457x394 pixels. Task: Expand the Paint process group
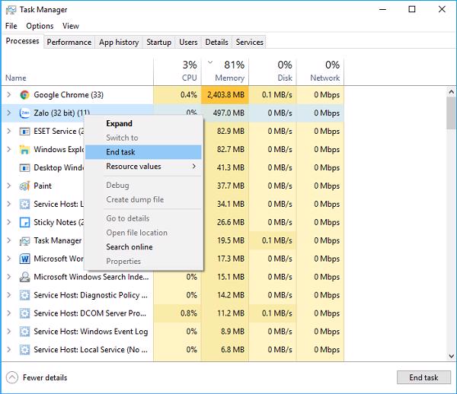click(x=8, y=186)
